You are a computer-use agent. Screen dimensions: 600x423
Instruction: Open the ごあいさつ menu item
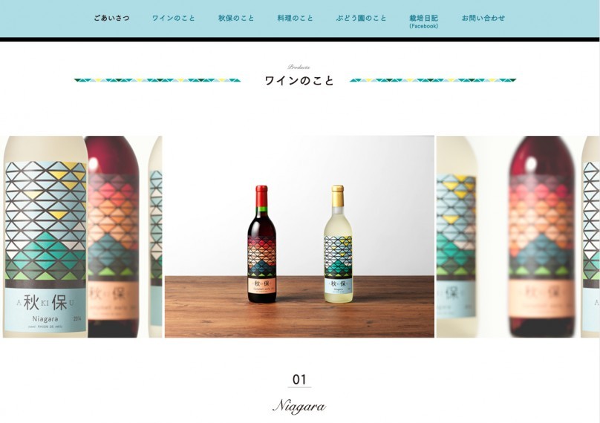(111, 18)
